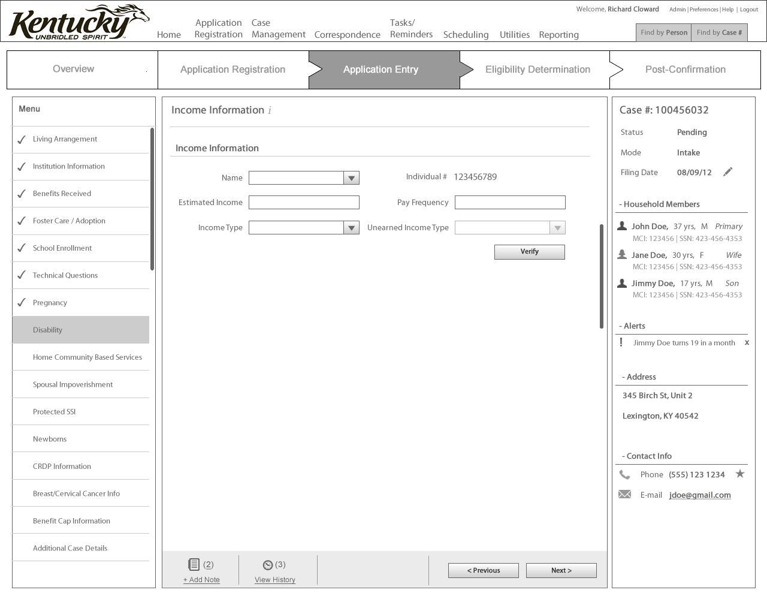The height and width of the screenshot is (614, 767).
Task: Dismiss the Jimmy Doe turns 19 alert
Action: coord(747,343)
